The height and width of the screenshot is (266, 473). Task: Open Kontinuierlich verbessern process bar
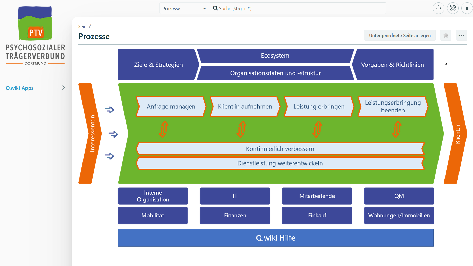click(280, 149)
